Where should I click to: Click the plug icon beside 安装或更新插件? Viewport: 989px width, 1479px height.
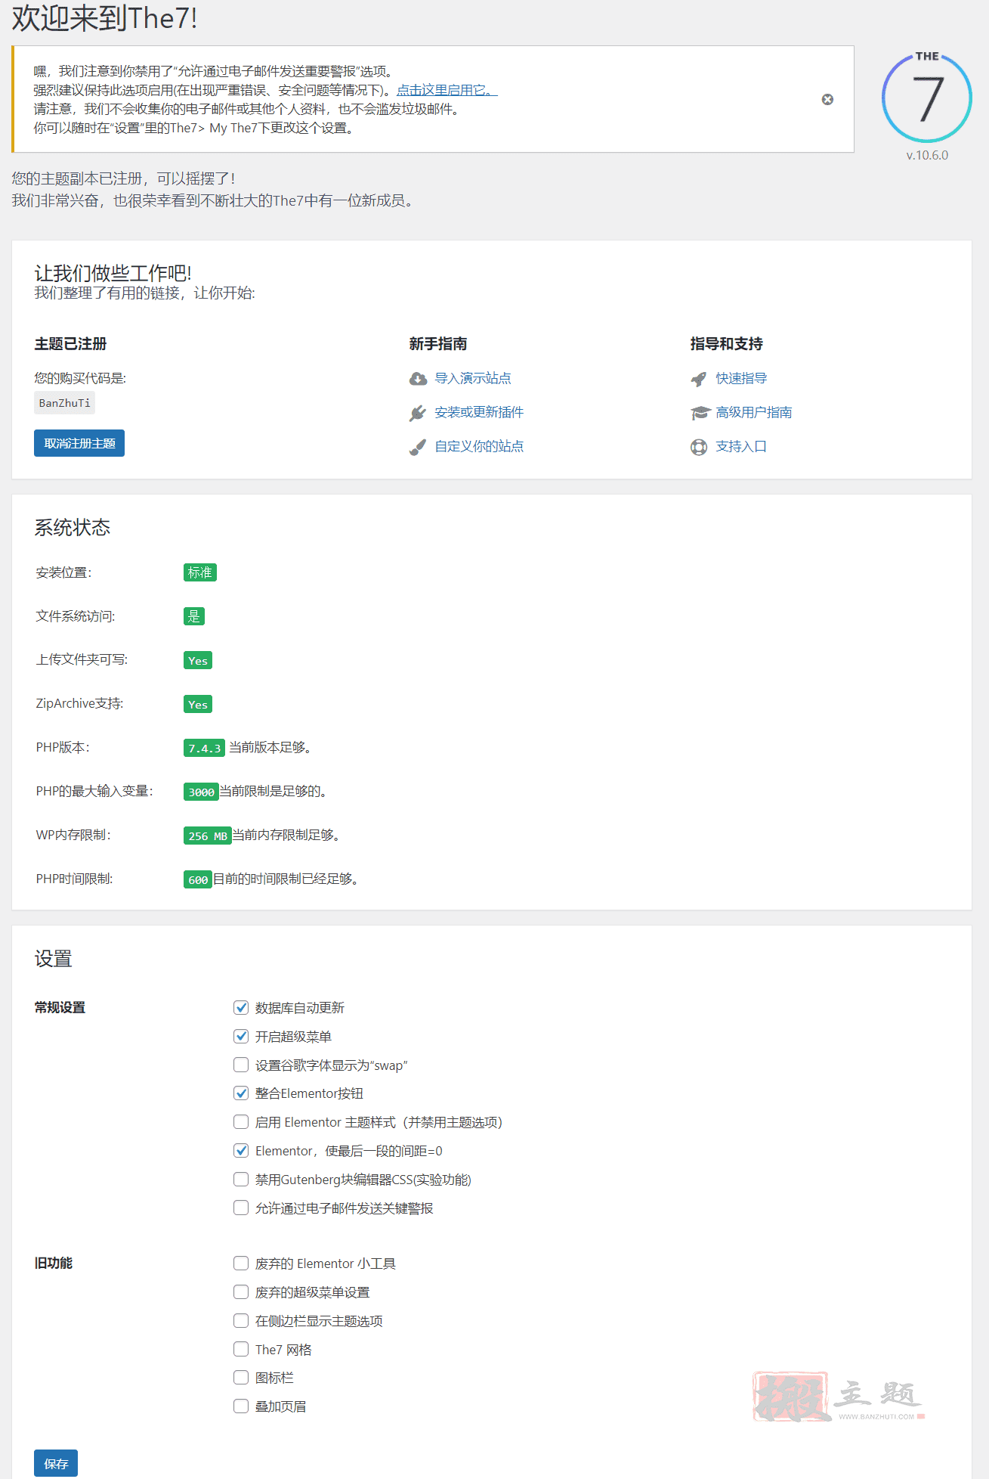point(418,413)
